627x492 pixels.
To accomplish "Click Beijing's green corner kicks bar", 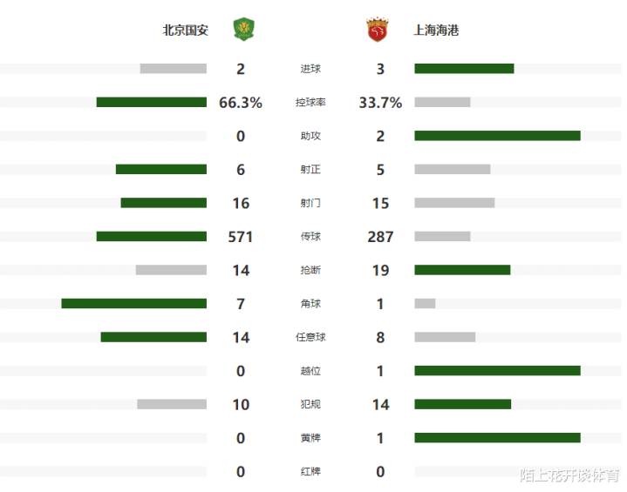I will 133,303.
